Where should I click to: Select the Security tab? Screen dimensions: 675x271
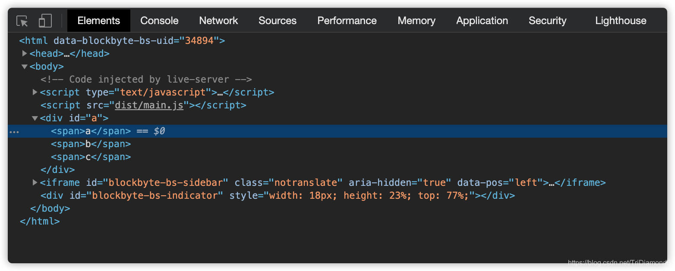point(547,21)
